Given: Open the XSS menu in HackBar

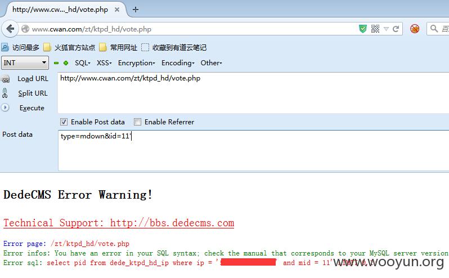Looking at the screenshot, I should click(104, 63).
